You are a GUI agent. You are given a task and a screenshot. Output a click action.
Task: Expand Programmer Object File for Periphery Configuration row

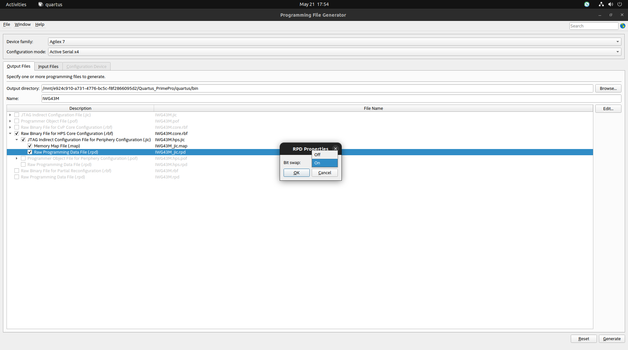(x=17, y=158)
